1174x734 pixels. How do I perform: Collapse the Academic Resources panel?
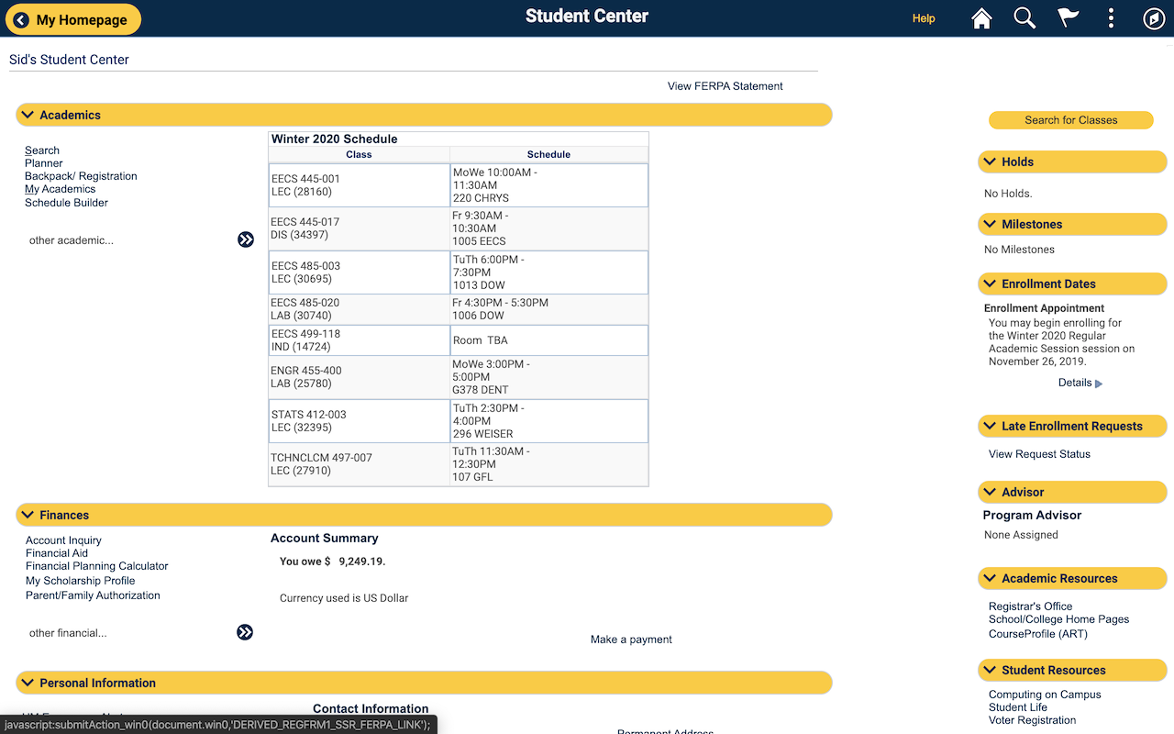click(x=990, y=578)
